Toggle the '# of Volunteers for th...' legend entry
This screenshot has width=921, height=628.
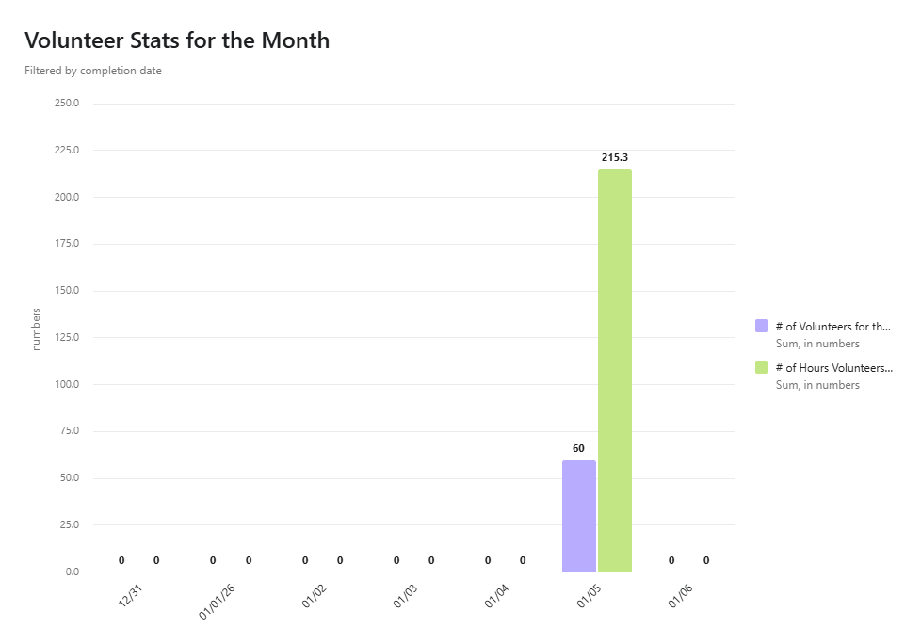pyautogui.click(x=832, y=327)
